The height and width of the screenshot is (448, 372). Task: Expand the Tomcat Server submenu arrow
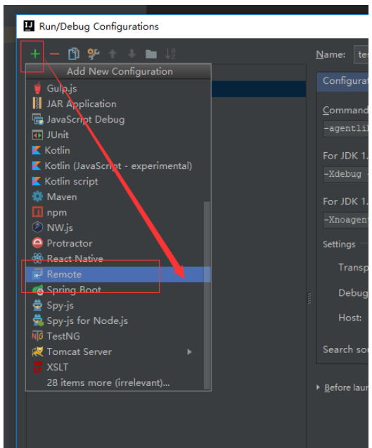(189, 351)
